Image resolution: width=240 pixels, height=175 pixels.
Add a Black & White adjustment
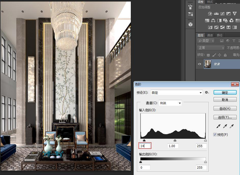(x=219, y=21)
